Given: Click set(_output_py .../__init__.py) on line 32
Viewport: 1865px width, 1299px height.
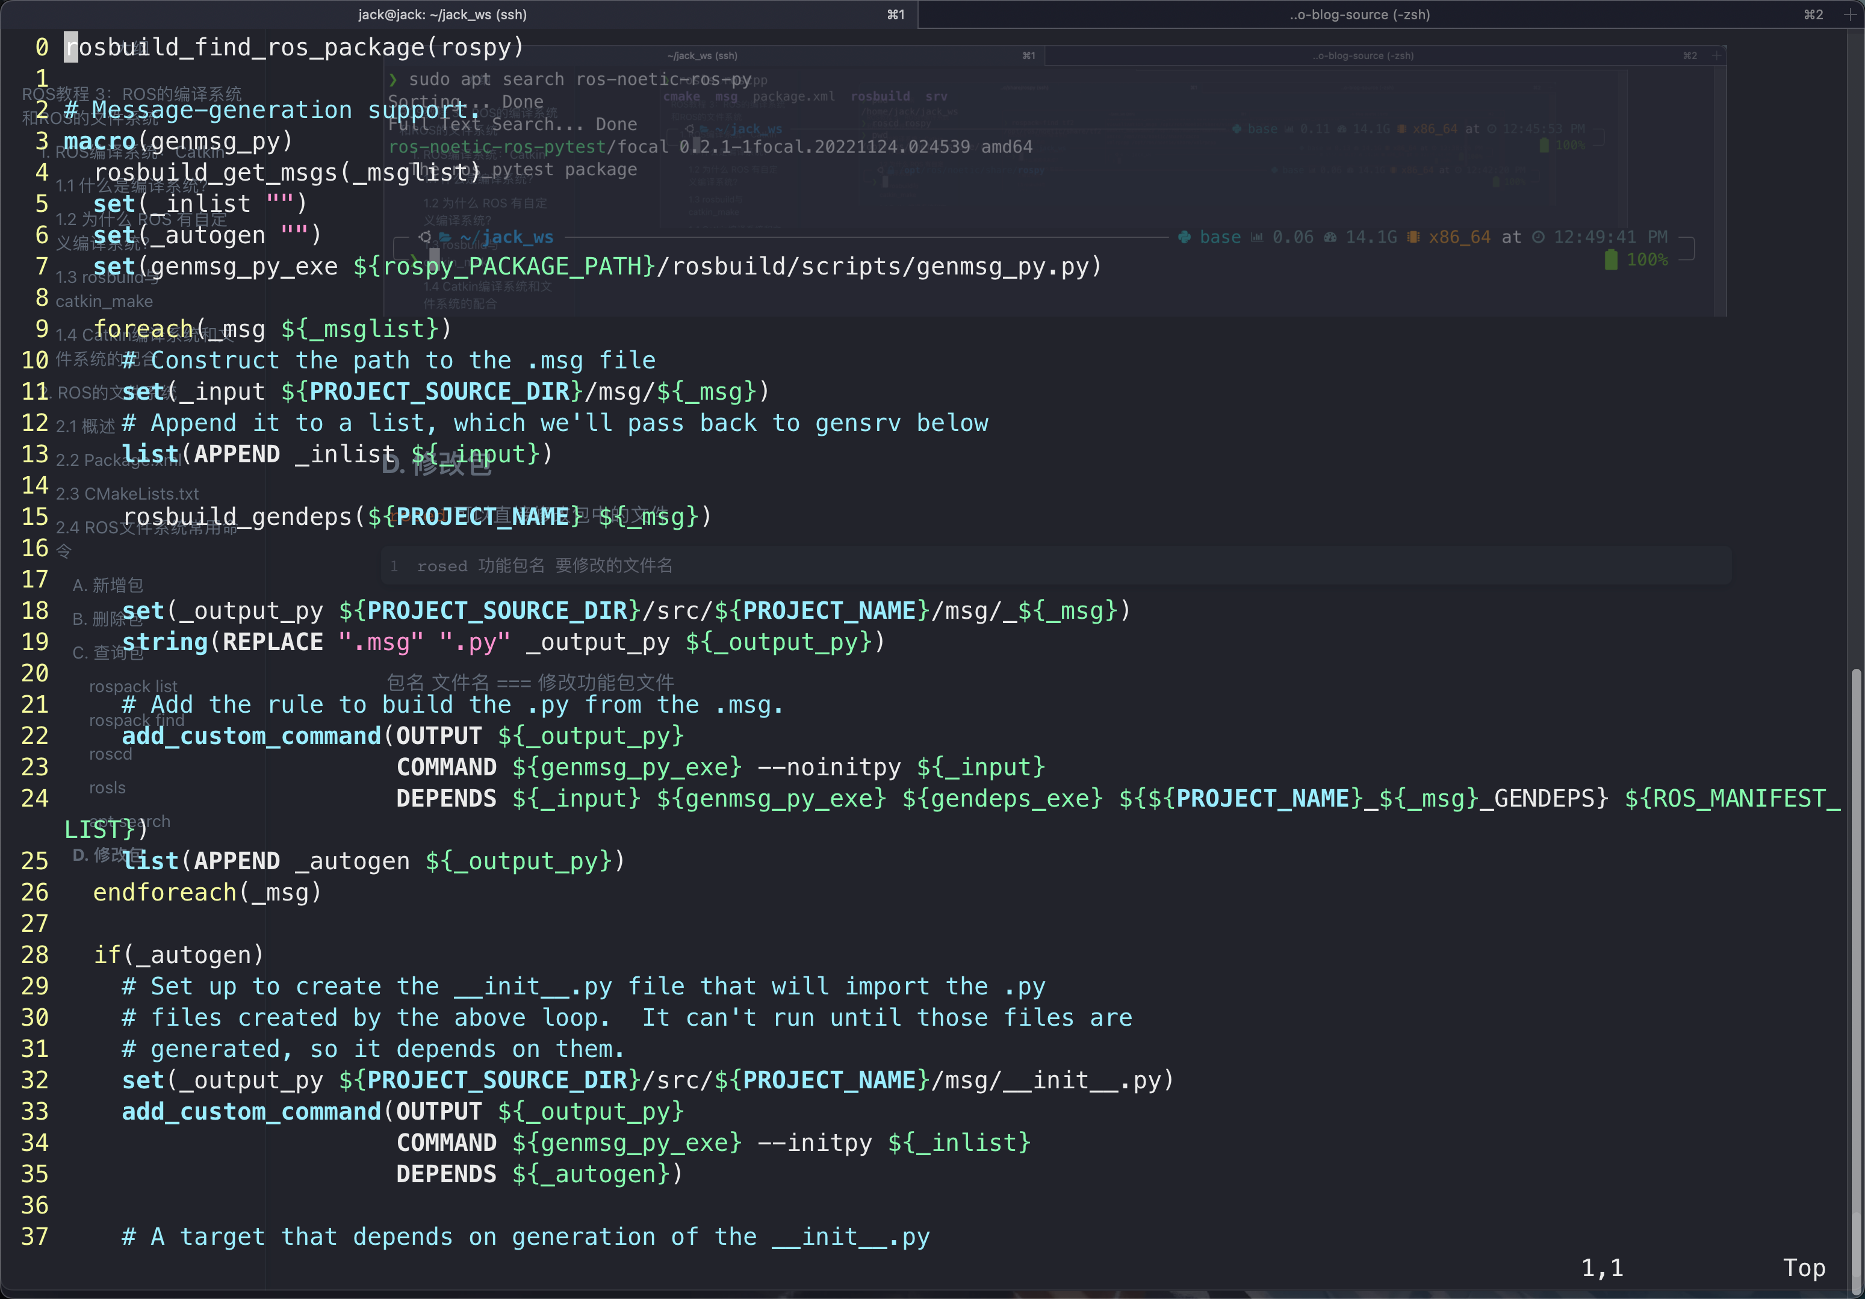Looking at the screenshot, I should click(x=647, y=1080).
